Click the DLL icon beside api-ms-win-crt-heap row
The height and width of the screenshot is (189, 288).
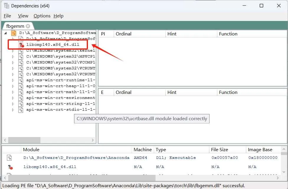(21, 86)
